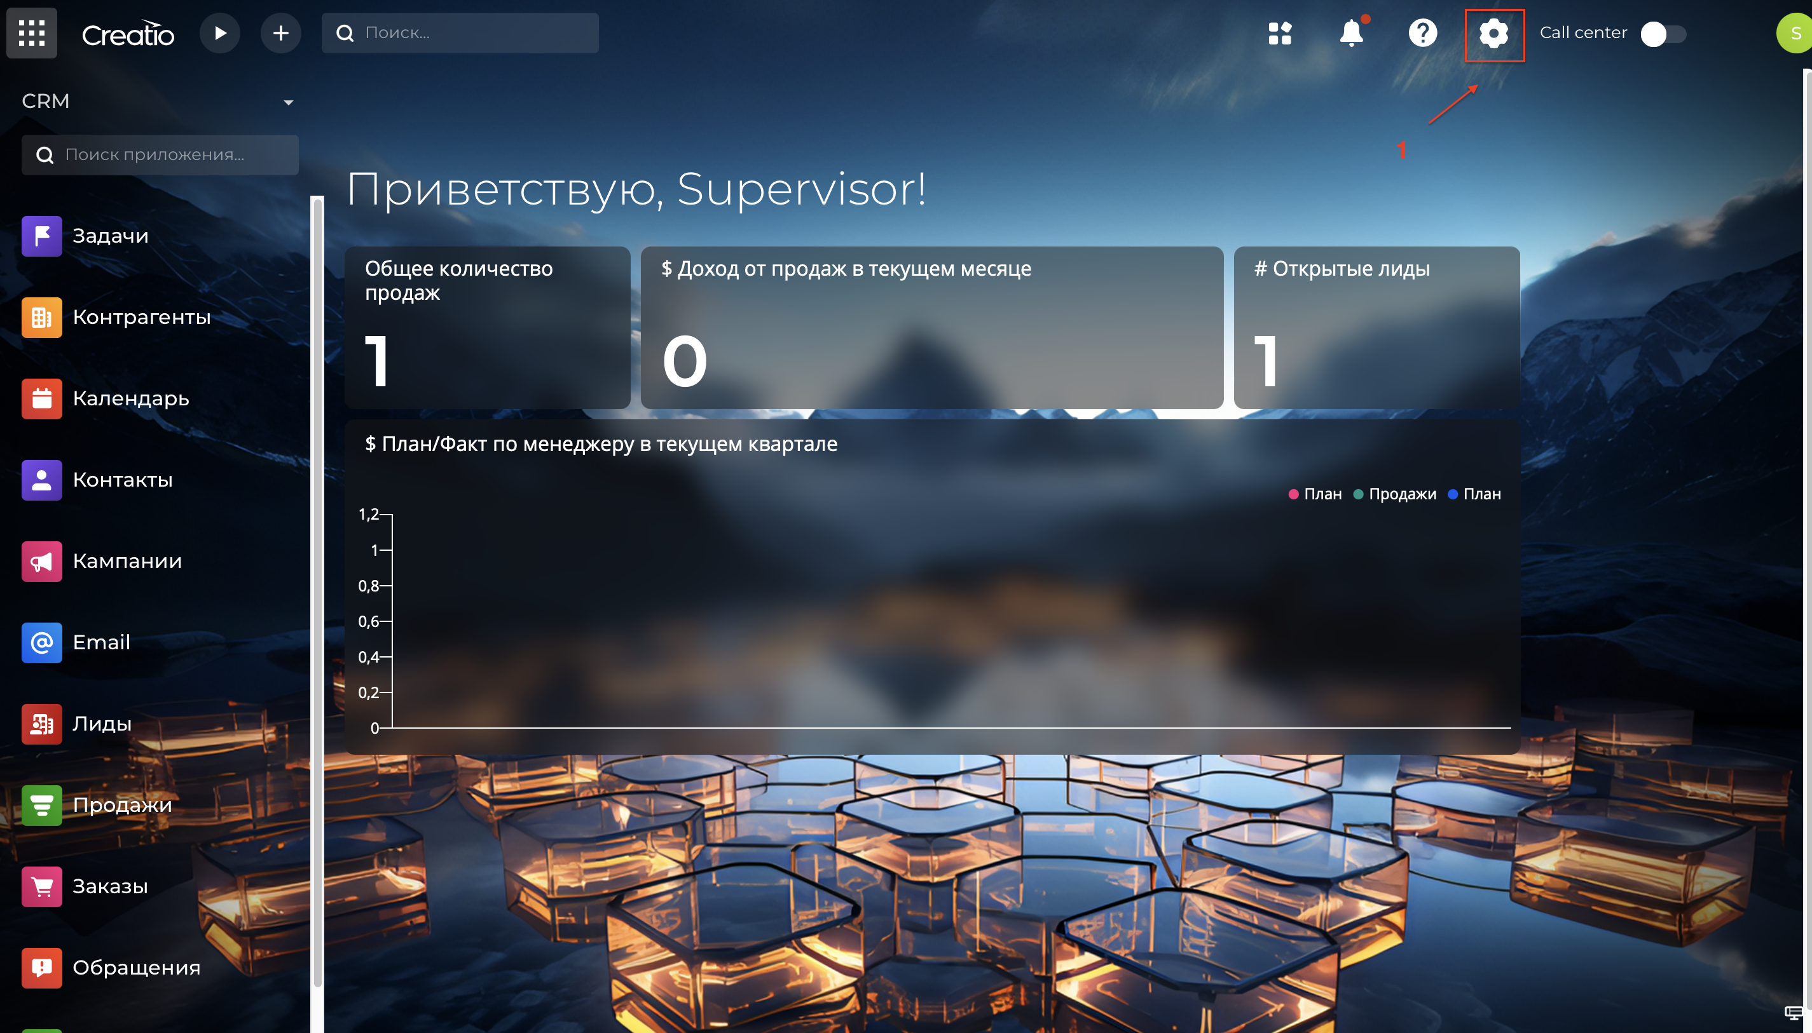Go to Заказы section label

pyautogui.click(x=110, y=887)
